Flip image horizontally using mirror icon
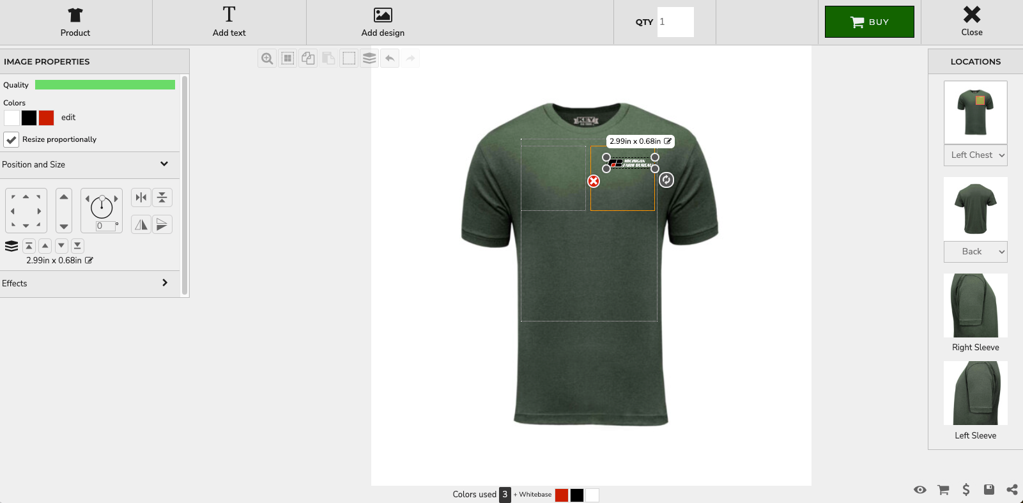This screenshot has height=503, width=1023. pyautogui.click(x=141, y=224)
